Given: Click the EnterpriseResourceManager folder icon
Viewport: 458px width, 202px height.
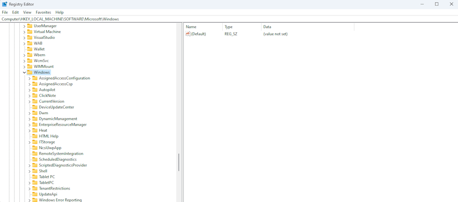Looking at the screenshot, I should [35, 124].
